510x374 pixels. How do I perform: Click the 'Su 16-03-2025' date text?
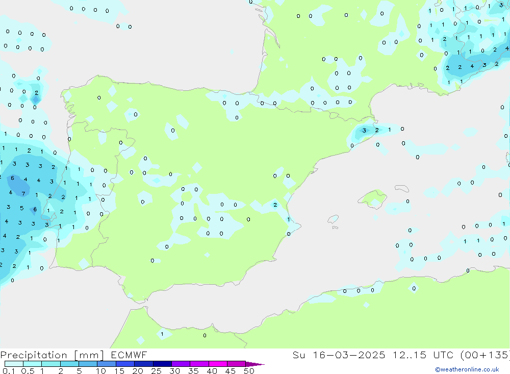coord(339,355)
